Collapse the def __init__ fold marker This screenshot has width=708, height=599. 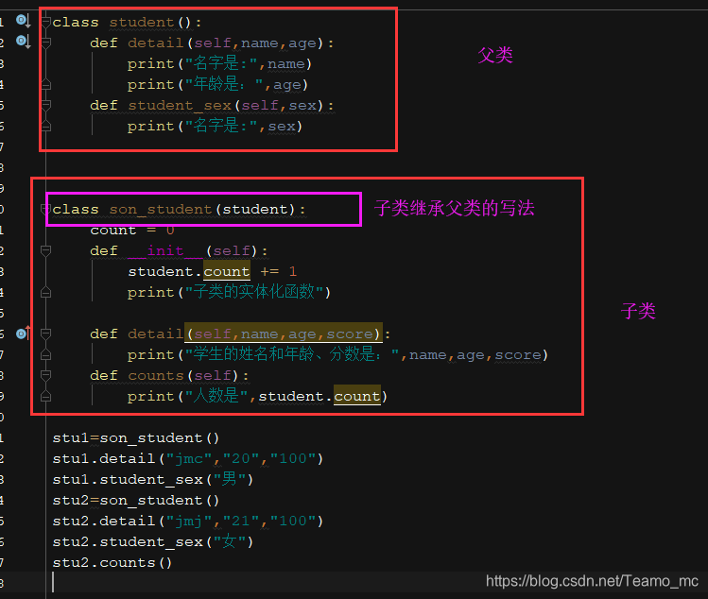tap(46, 250)
